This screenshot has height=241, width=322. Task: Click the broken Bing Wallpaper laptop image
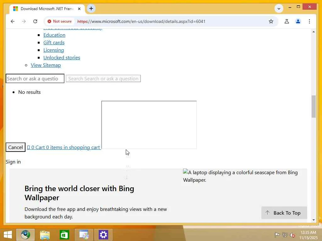point(240,176)
